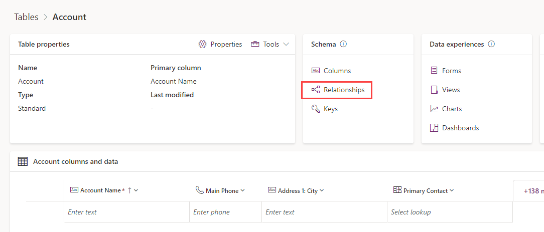
Task: Open the Address 1: City column dropdown
Action: click(322, 191)
